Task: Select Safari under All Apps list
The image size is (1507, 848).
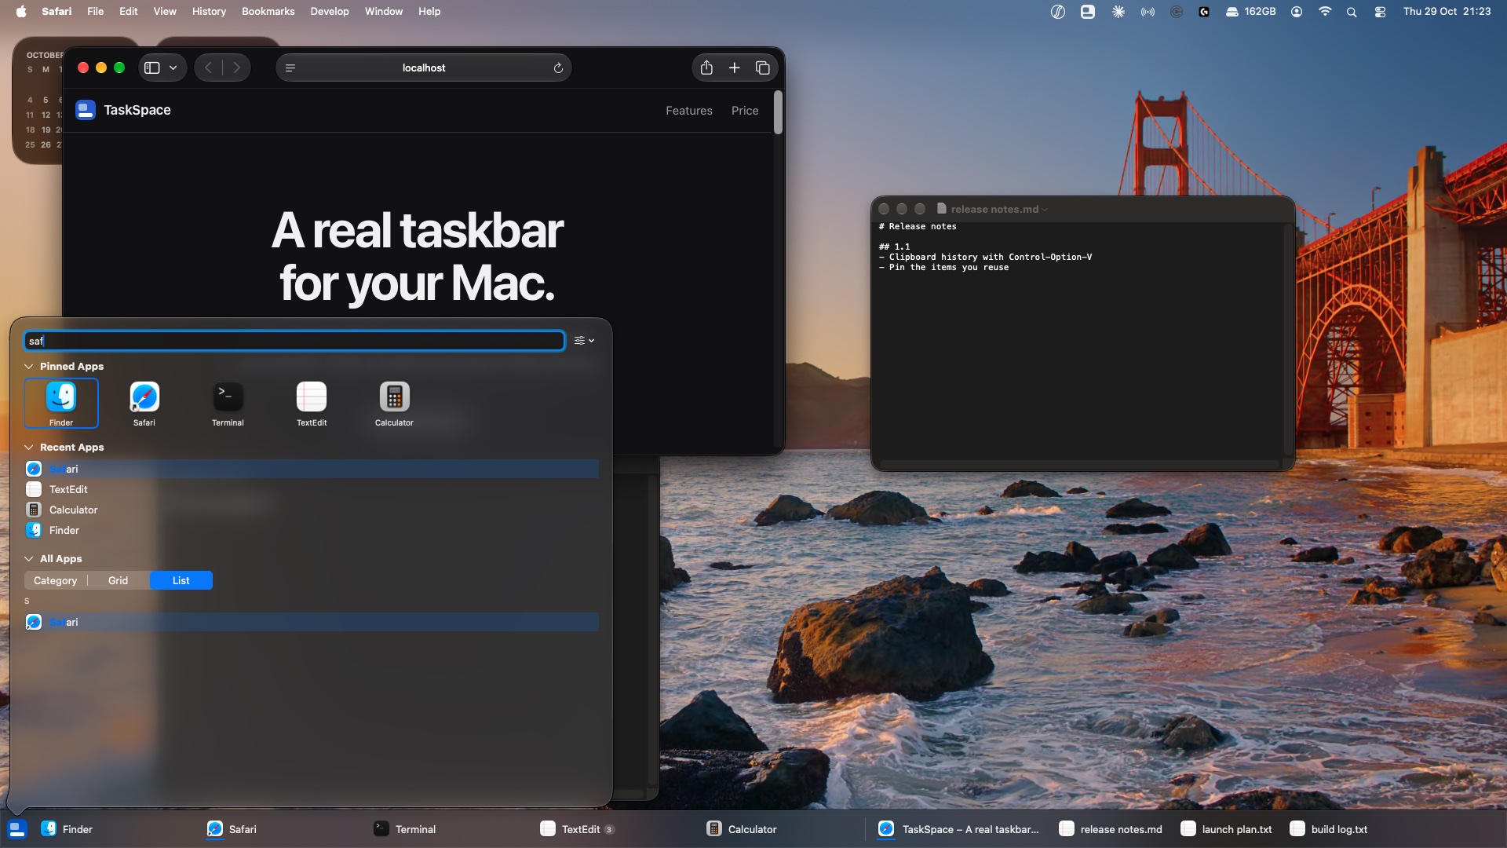Action: [x=312, y=622]
